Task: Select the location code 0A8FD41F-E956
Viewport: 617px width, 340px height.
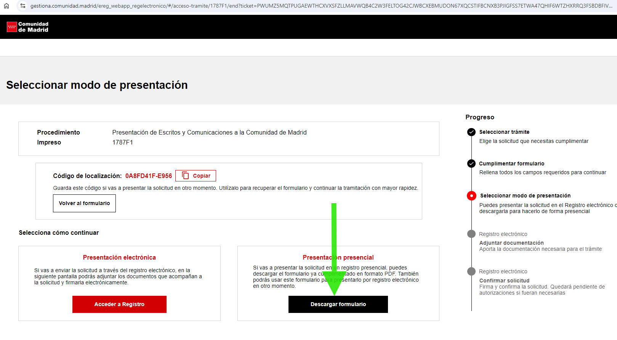Action: pos(149,176)
